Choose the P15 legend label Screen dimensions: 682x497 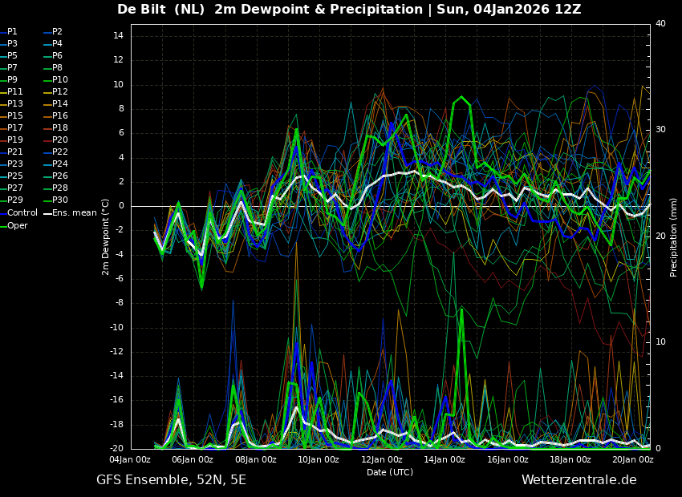14,115
